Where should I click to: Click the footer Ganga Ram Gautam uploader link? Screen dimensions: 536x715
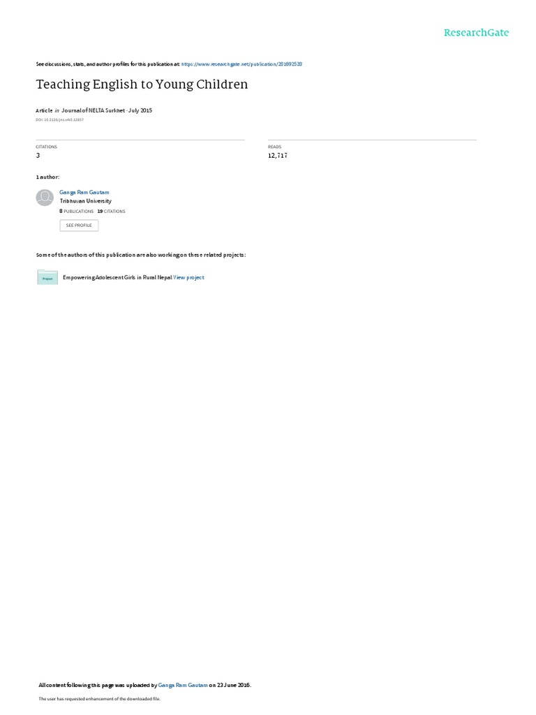[x=183, y=685]
